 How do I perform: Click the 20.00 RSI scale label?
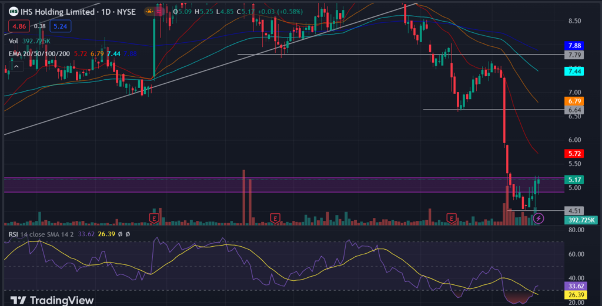pyautogui.click(x=576, y=302)
